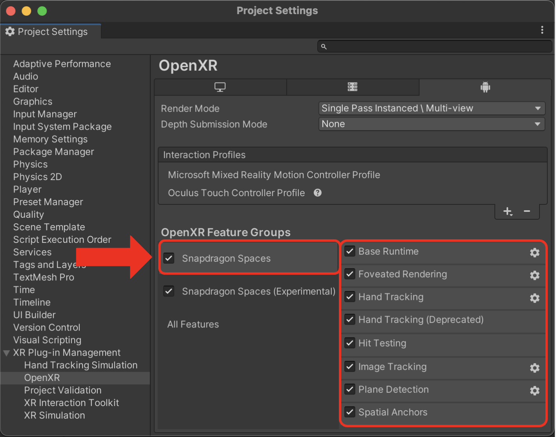Select Time in the settings list
556x437 pixels.
(x=24, y=290)
